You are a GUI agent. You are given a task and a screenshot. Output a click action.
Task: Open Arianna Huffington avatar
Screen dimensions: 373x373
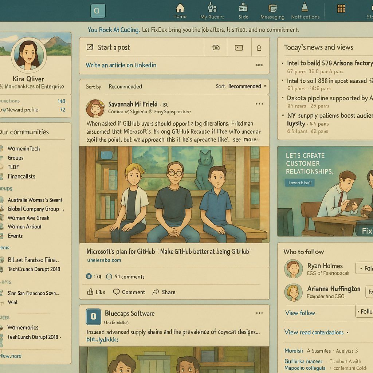click(x=293, y=292)
